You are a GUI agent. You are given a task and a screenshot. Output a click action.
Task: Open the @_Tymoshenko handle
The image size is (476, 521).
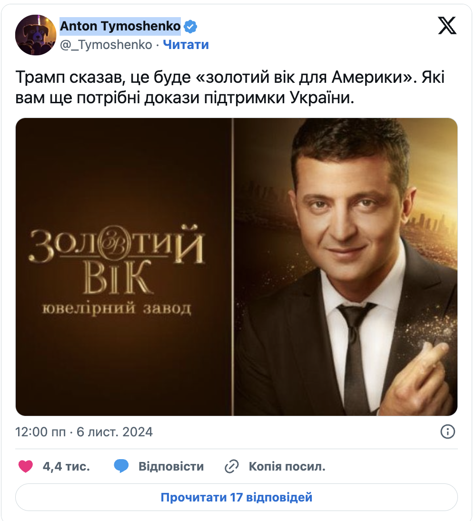click(x=106, y=45)
